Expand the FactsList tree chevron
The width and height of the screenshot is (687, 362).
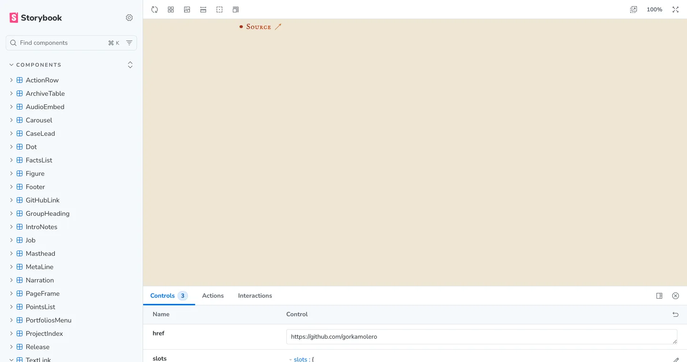pos(11,160)
